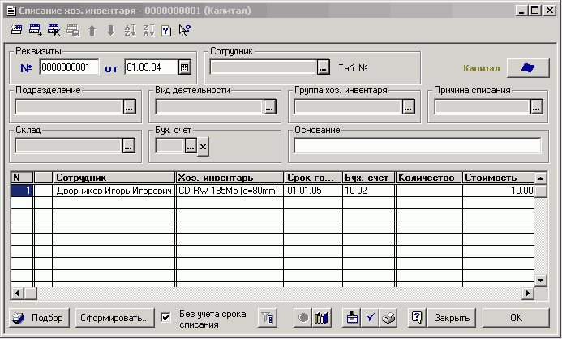
Task: Click the blue checkmark post icon
Action: [371, 317]
